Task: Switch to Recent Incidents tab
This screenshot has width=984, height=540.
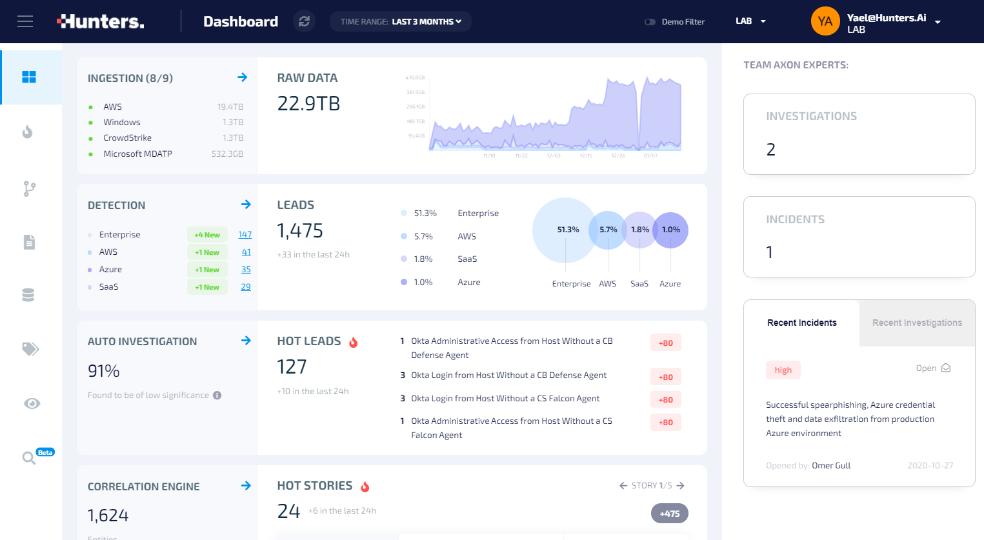Action: [802, 323]
